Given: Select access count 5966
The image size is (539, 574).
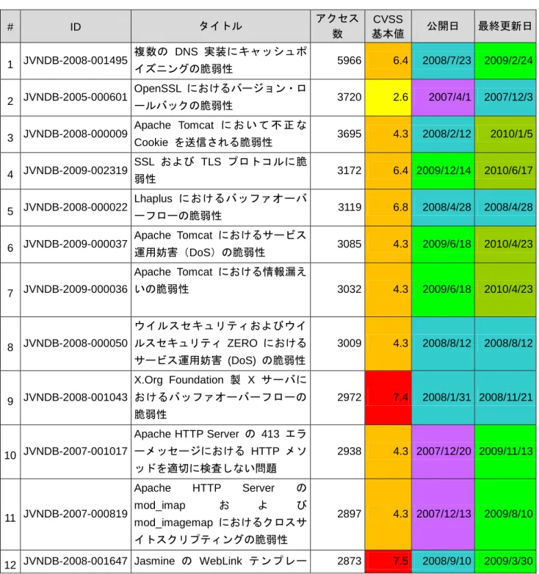Looking at the screenshot, I should (x=337, y=60).
